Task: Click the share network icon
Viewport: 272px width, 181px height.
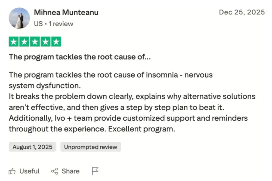Action: point(55,171)
